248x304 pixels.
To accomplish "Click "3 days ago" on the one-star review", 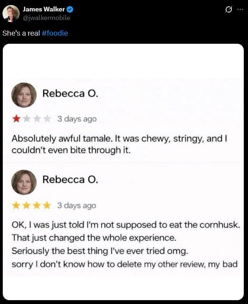I will click(77, 119).
